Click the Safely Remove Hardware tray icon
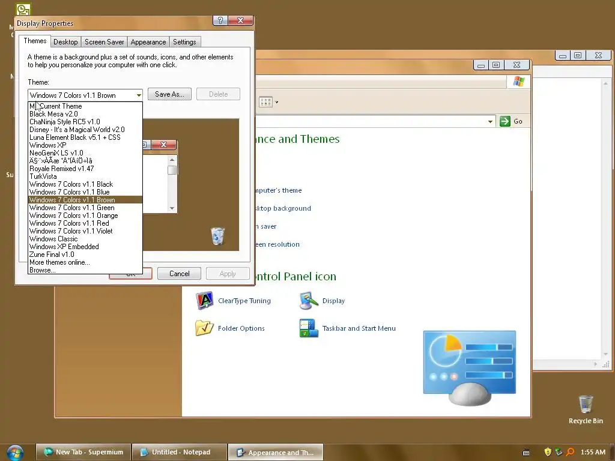 (559, 452)
